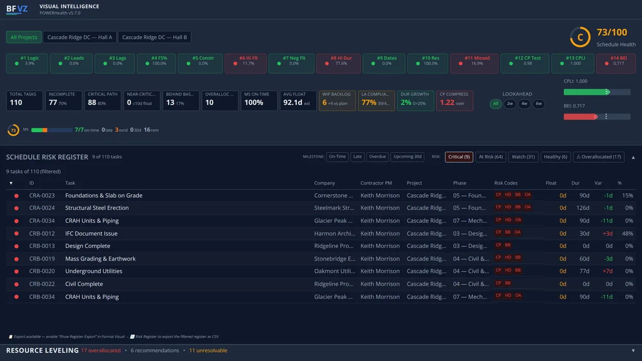Click the Dur Growth 2% card

point(416,101)
